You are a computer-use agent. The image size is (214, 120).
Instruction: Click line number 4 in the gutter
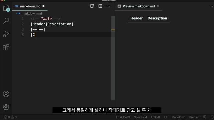[x=23, y=35]
